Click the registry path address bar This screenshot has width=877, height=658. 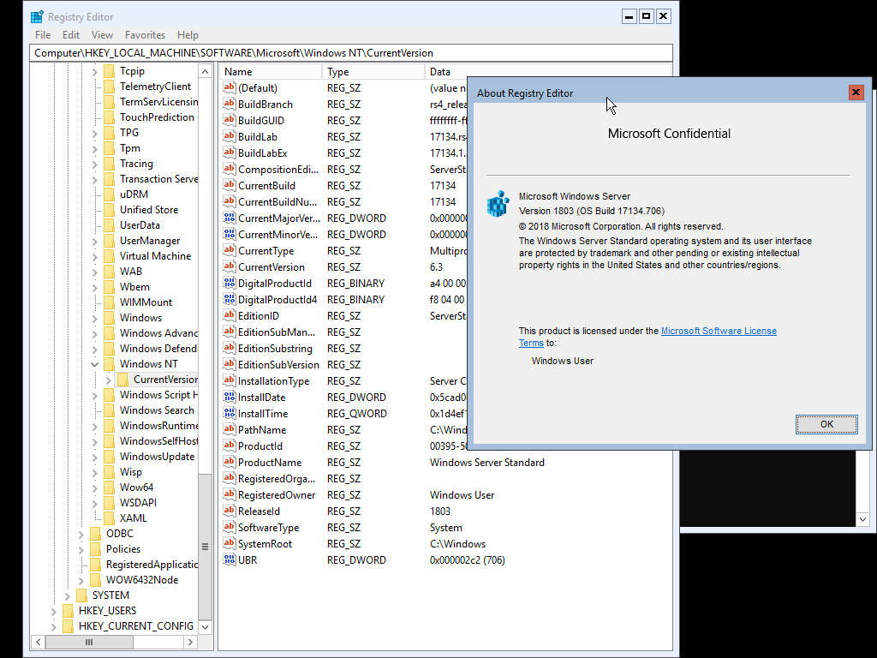coord(350,53)
